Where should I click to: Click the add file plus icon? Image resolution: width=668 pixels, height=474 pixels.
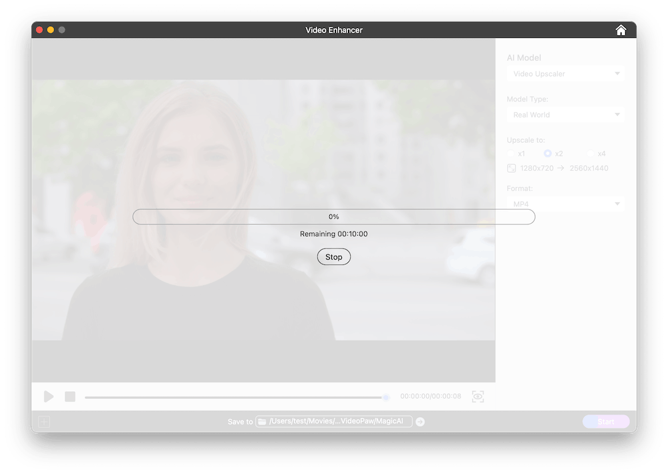[44, 422]
